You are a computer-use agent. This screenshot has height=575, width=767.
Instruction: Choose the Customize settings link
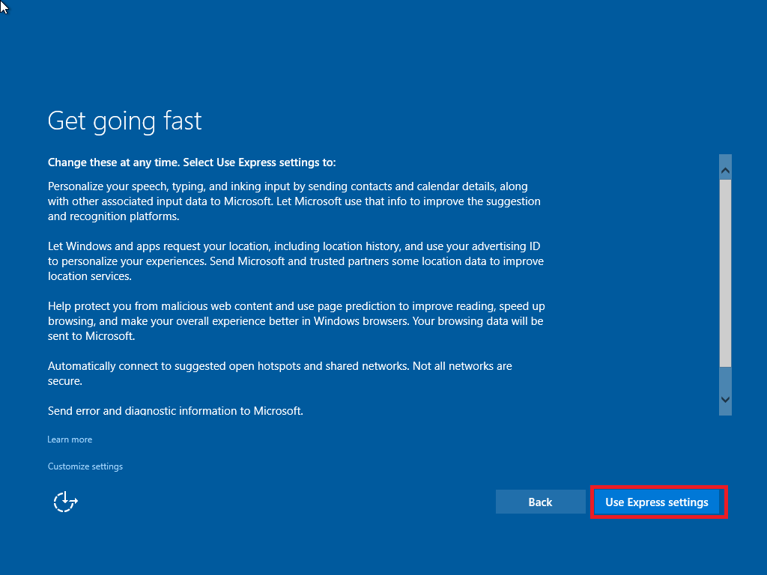point(85,466)
